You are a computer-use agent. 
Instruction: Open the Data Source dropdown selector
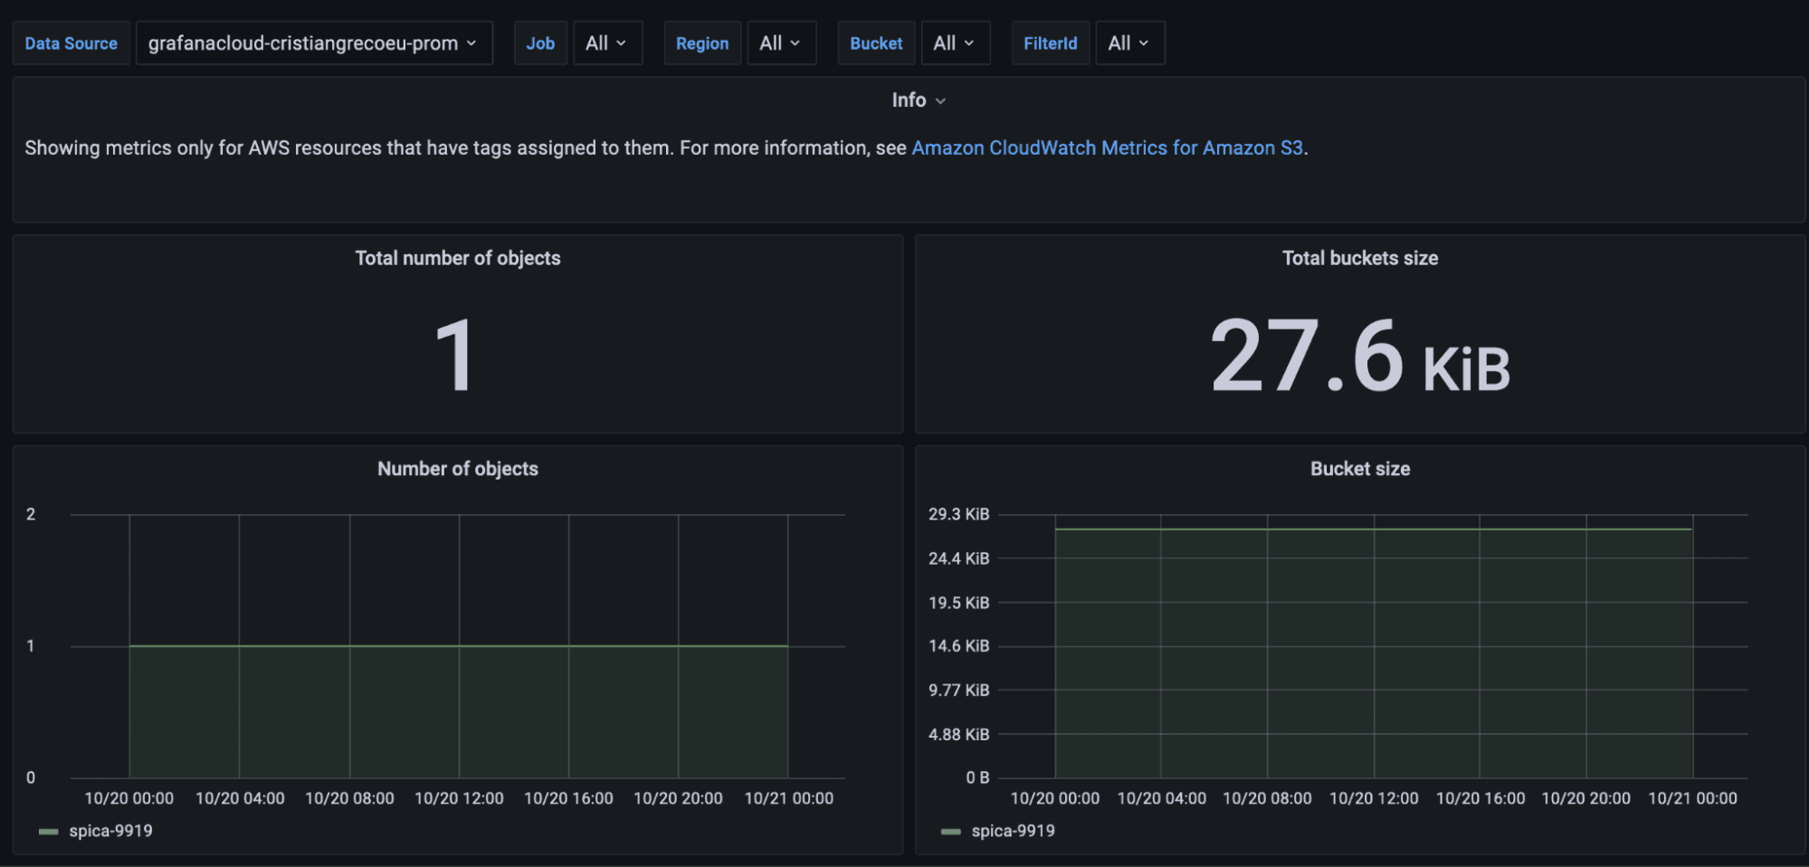pos(313,43)
